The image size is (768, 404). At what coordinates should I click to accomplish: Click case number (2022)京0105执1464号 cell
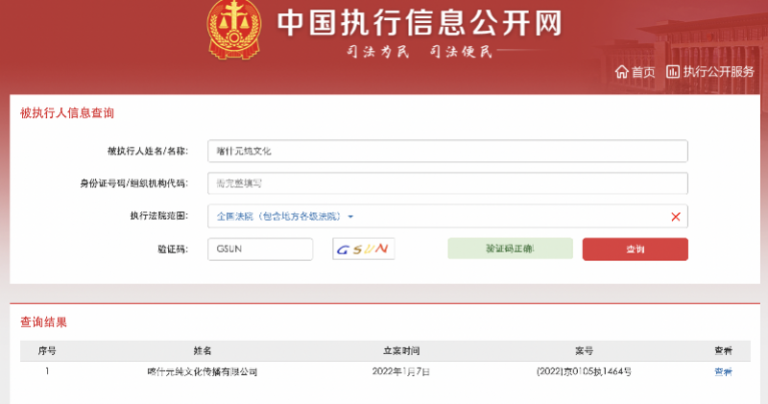(x=584, y=371)
